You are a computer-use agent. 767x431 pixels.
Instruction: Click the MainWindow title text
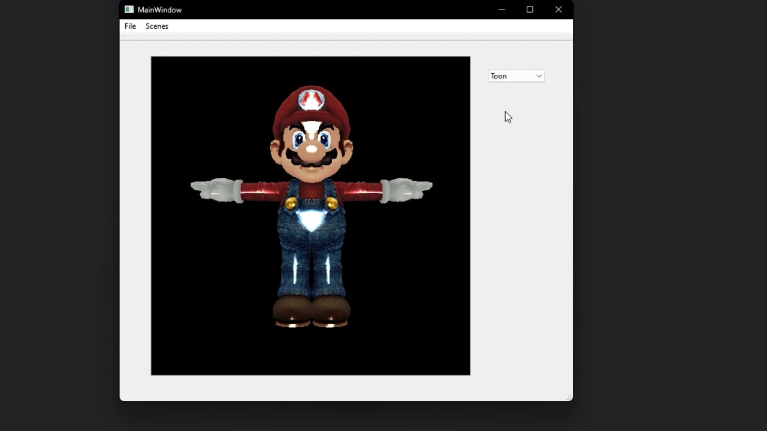tap(159, 10)
